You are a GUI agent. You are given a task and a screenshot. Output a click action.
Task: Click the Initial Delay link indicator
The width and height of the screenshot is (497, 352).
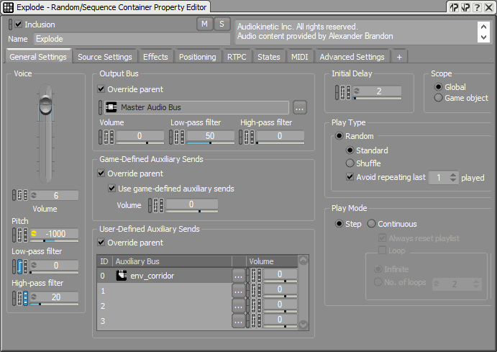click(x=337, y=92)
